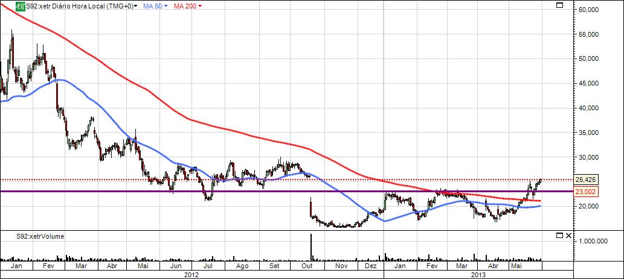Close the S92:xetrVolume panel
Viewport: 624px width, 279px height.
[568, 236]
